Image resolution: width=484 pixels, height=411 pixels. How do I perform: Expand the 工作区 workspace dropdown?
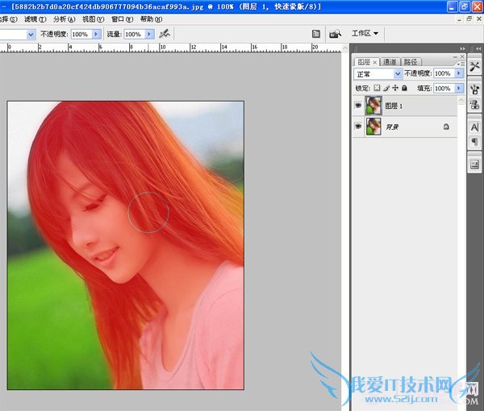365,35
